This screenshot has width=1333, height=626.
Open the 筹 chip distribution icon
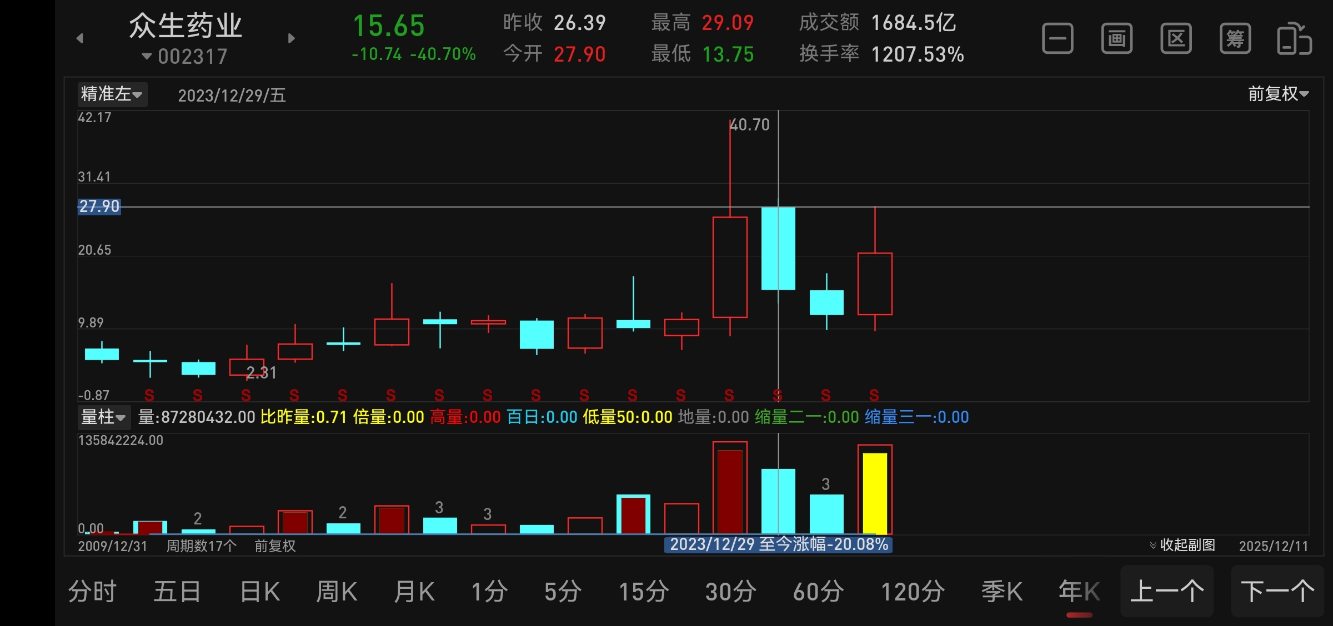coord(1235,39)
